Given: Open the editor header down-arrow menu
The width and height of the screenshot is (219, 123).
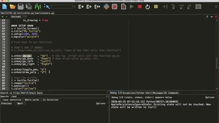Looking at the screenshot, I should click(211, 17).
